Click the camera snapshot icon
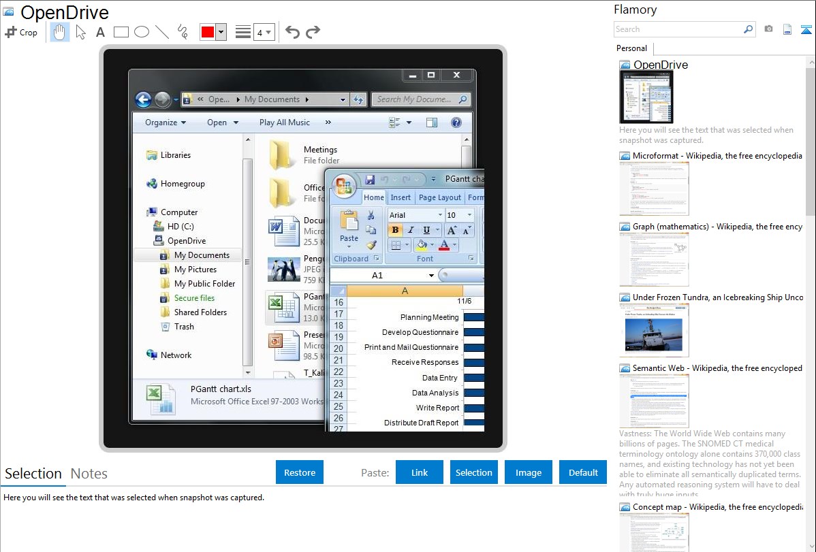This screenshot has width=816, height=552. tap(768, 29)
